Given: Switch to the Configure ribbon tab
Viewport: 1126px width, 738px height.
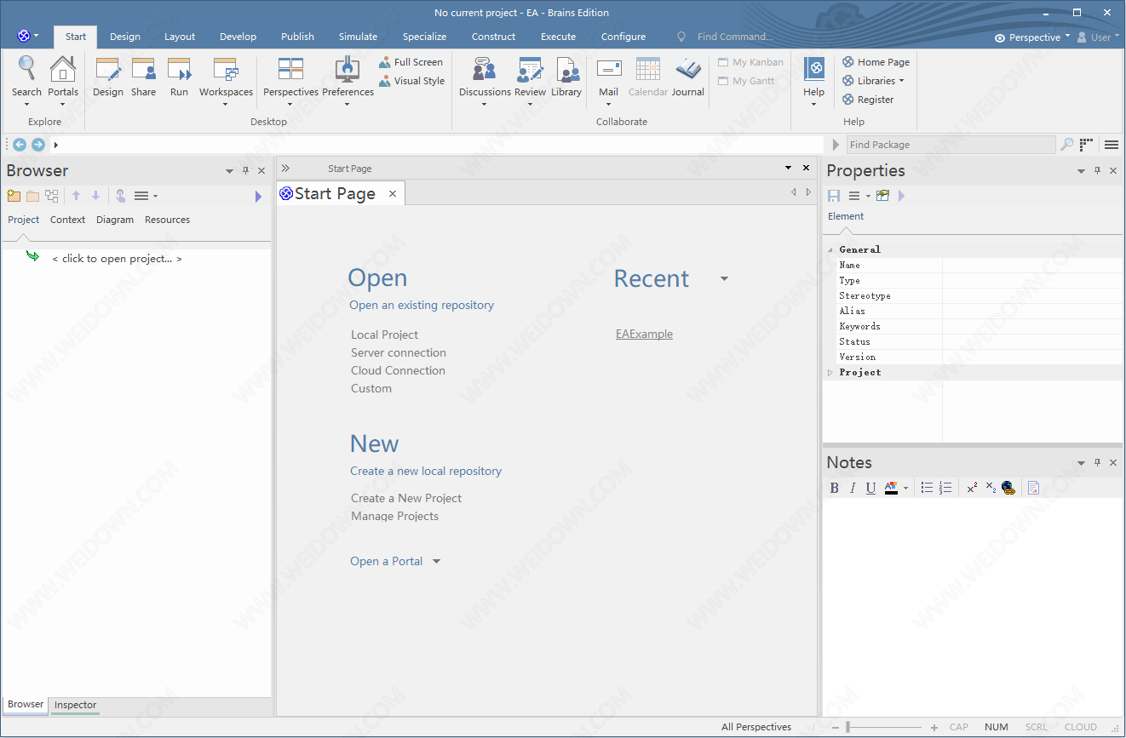Looking at the screenshot, I should point(623,37).
